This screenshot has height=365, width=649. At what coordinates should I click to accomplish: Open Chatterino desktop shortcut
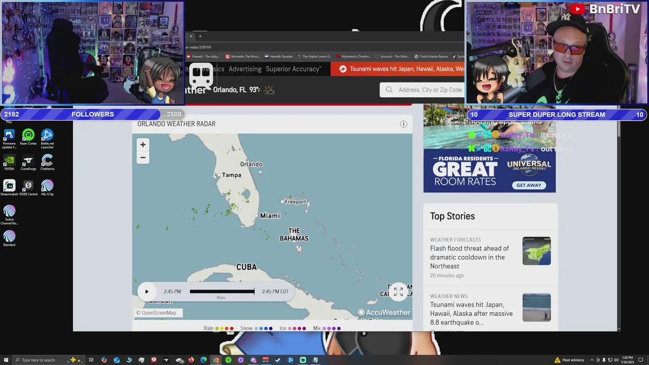pyautogui.click(x=47, y=163)
